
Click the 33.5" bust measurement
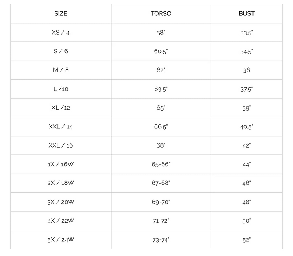[247, 33]
